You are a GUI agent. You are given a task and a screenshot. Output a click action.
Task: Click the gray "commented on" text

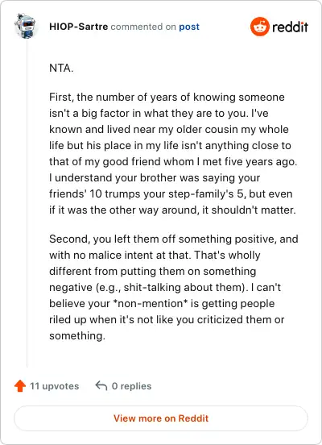point(143,27)
